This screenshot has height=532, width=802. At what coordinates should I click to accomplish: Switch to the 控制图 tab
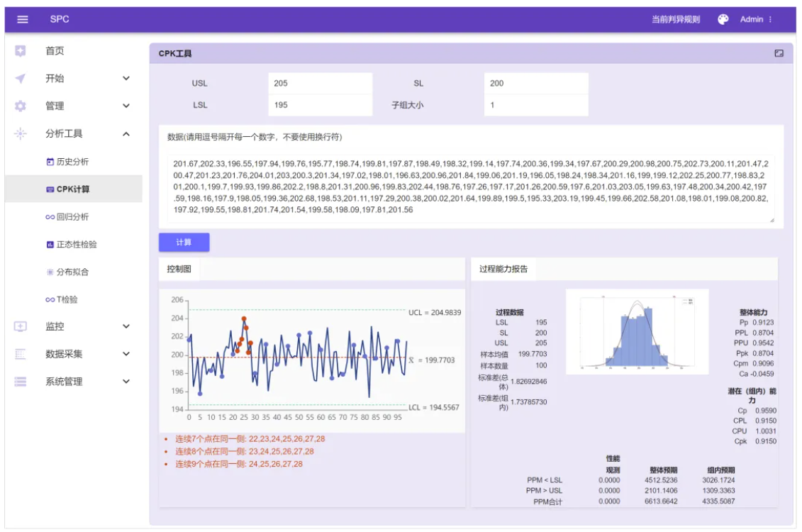click(179, 269)
